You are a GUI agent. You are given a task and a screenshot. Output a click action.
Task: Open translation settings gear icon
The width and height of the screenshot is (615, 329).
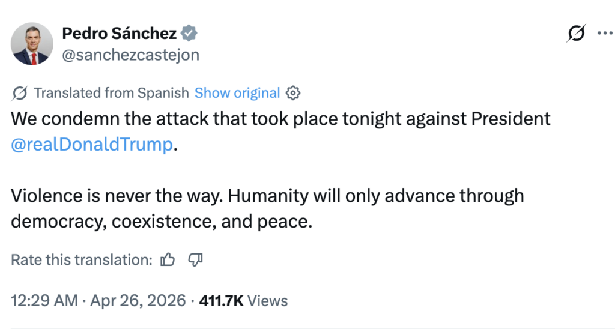[x=293, y=93]
